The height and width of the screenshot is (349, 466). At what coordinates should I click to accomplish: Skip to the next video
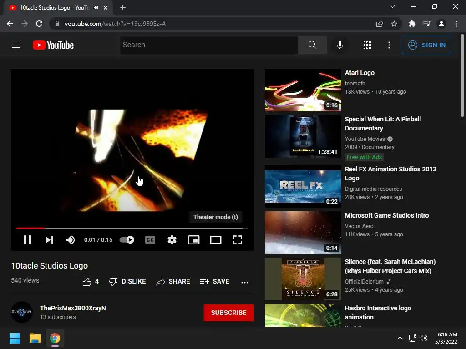(49, 240)
